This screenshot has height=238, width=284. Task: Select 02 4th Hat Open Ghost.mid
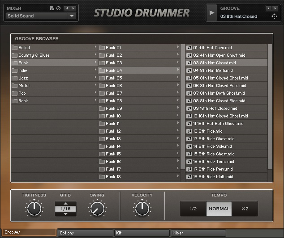click(226, 55)
